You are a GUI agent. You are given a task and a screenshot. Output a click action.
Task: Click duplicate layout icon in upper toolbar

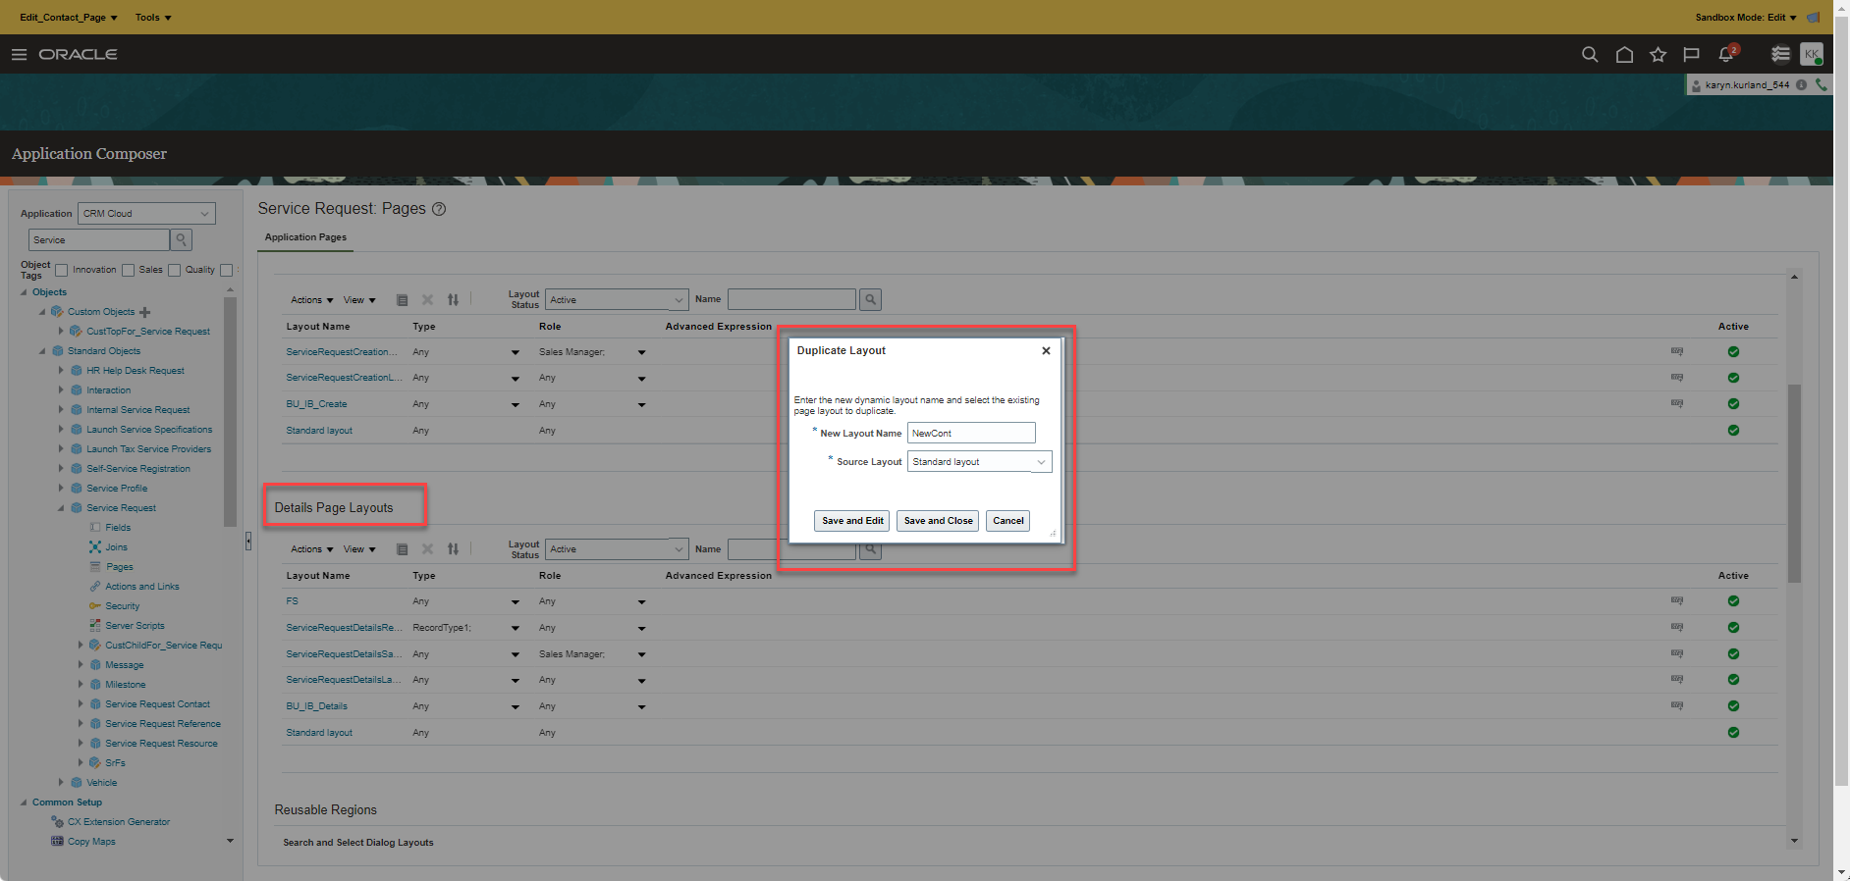[x=402, y=300]
